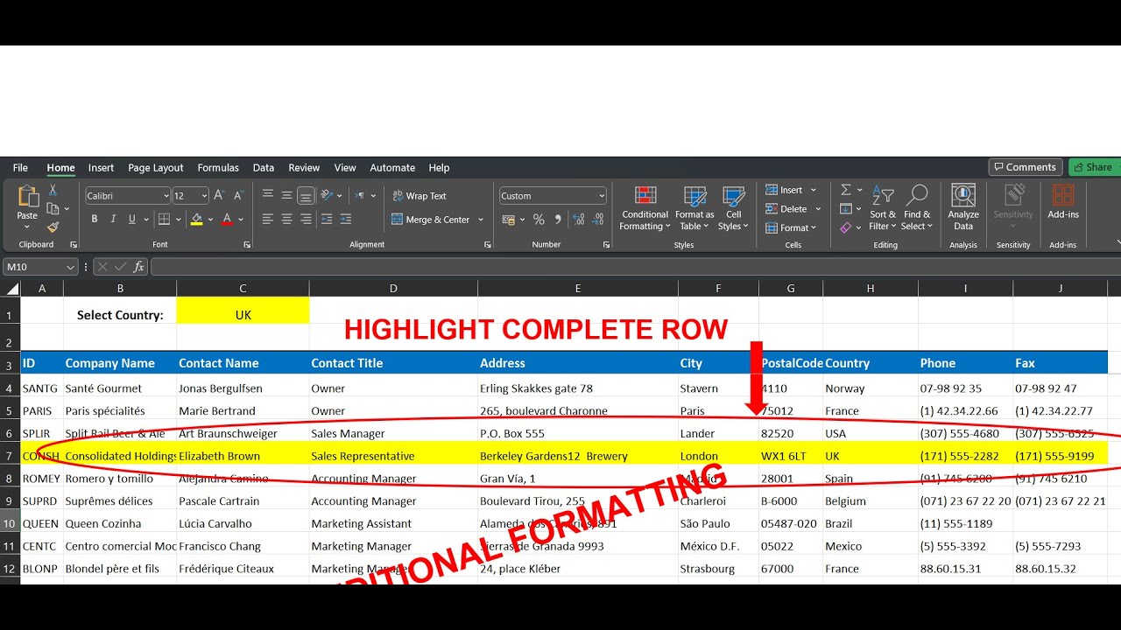This screenshot has width=1121, height=630.
Task: Click the green Share button
Action: tap(1095, 167)
